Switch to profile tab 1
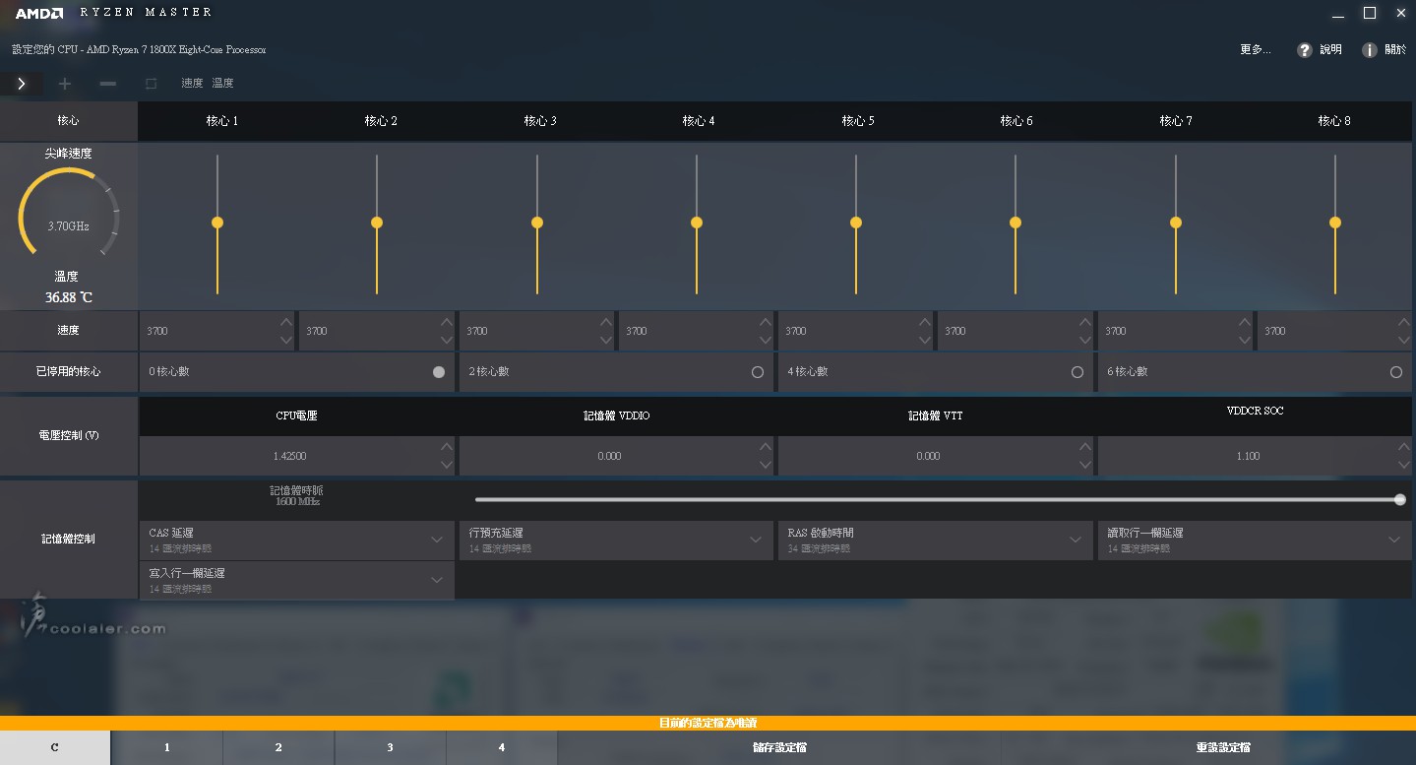1416x765 pixels. tap(167, 747)
